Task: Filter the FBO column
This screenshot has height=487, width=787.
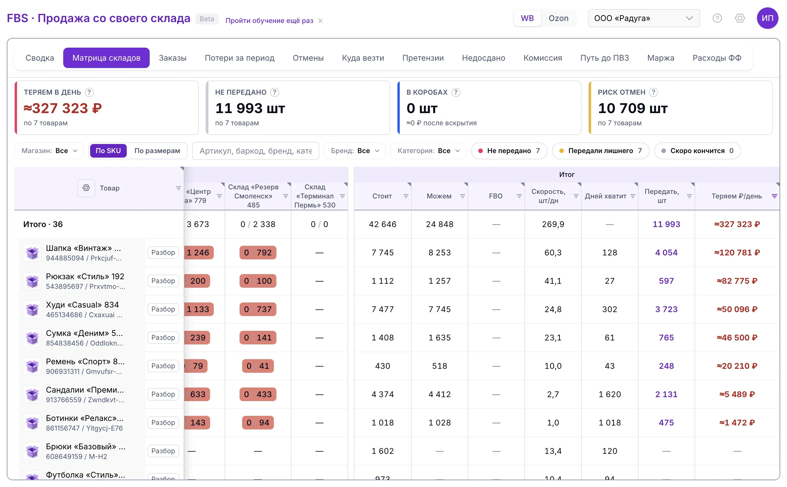Action: (x=519, y=196)
